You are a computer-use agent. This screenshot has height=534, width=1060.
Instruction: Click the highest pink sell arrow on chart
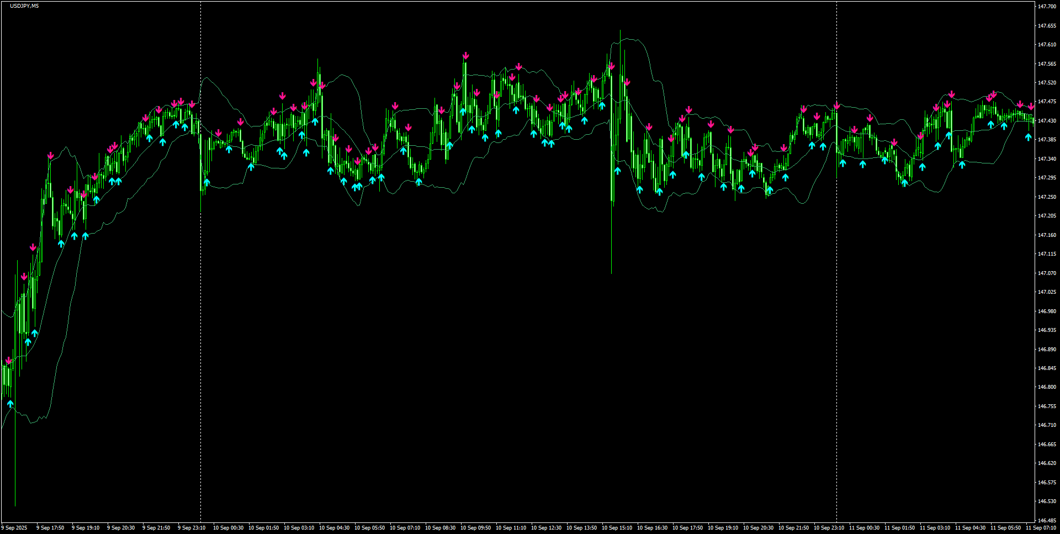[x=466, y=56]
